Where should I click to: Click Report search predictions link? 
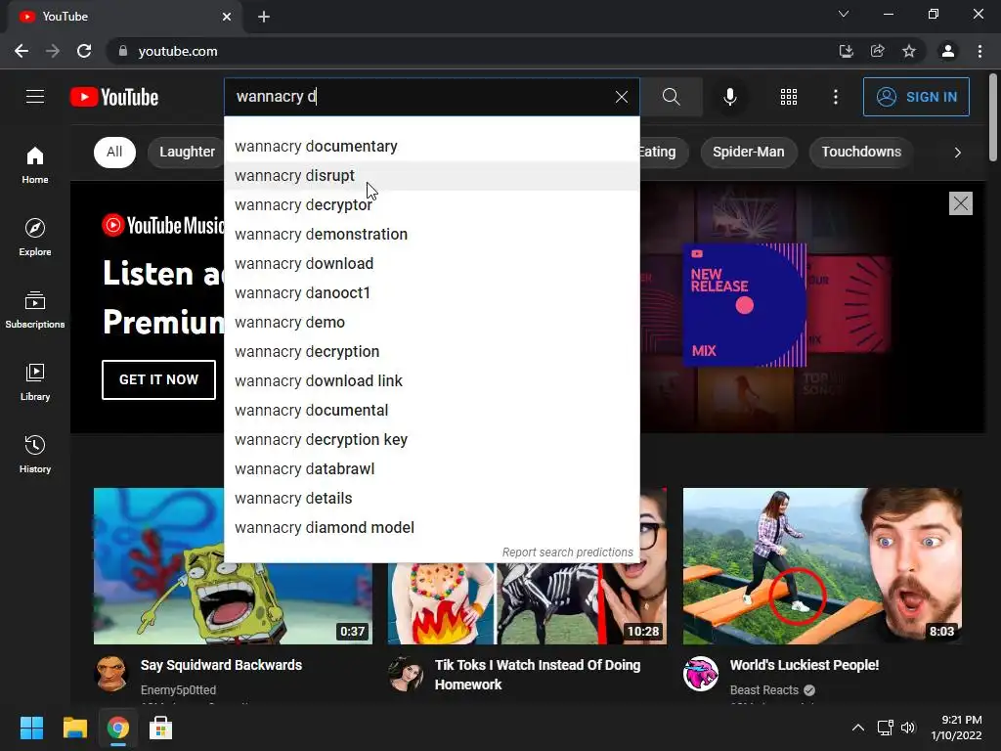click(568, 552)
